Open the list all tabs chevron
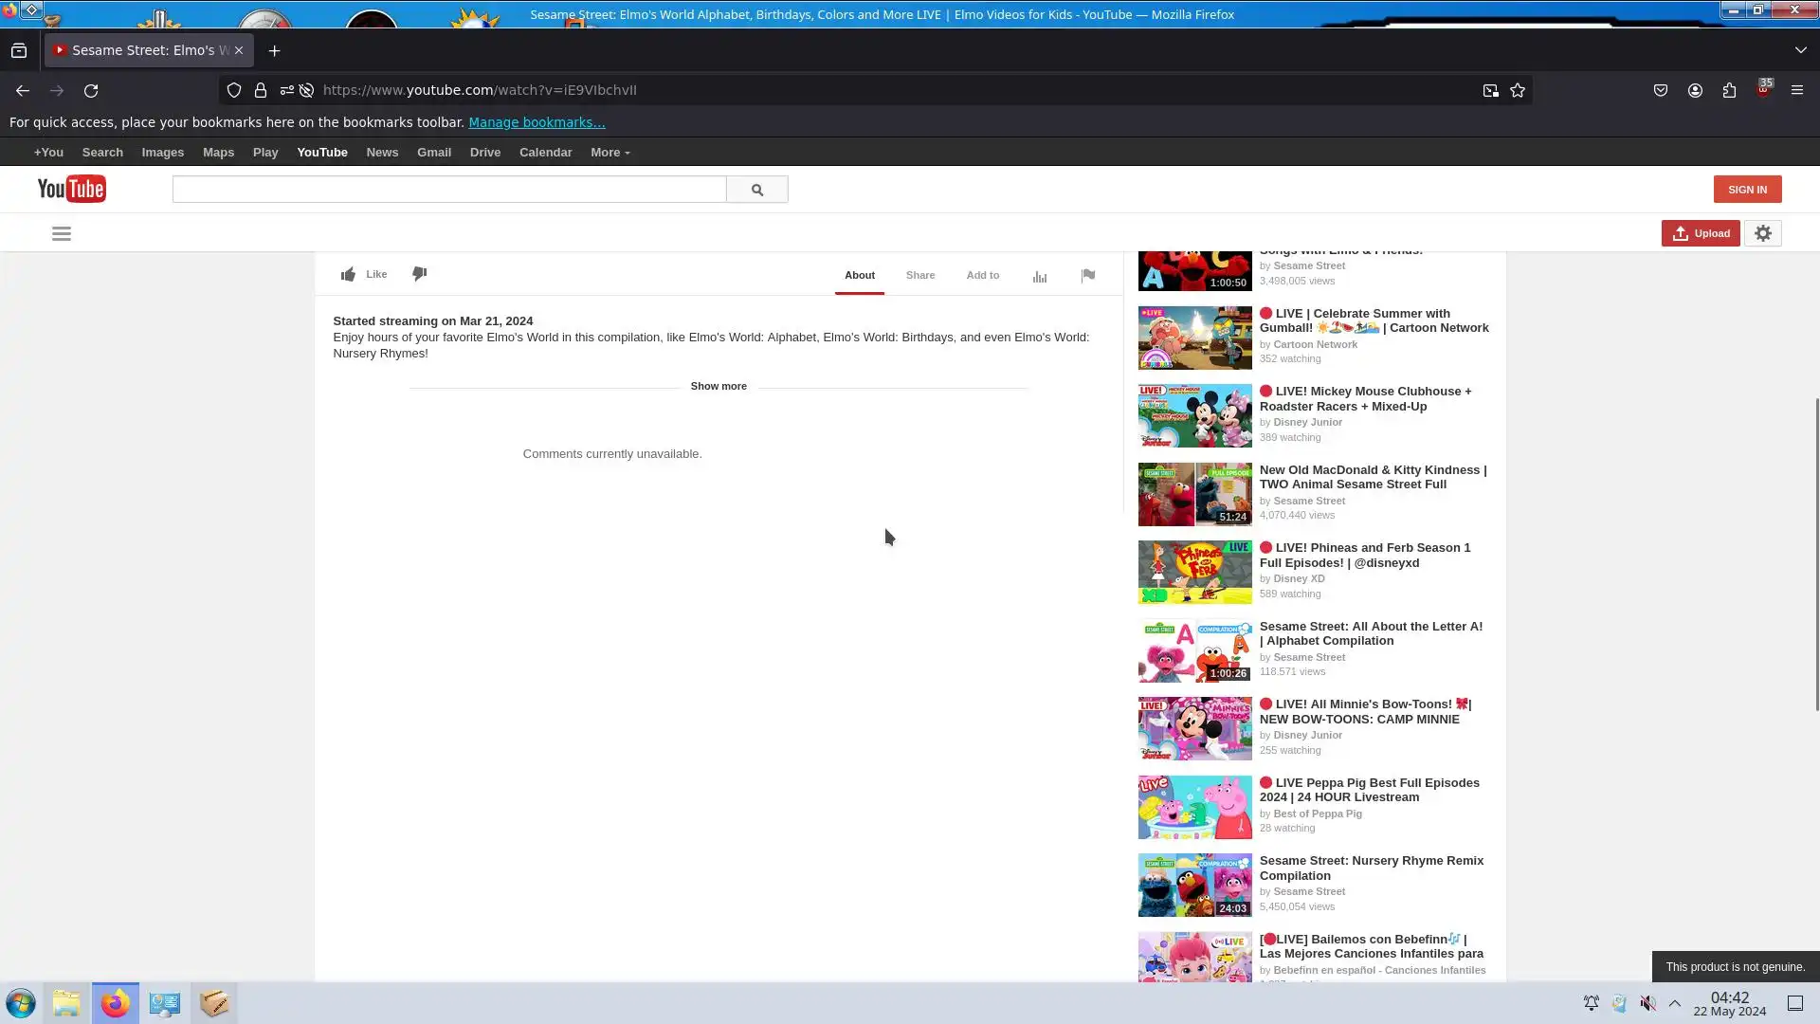This screenshot has height=1024, width=1820. pos(1800,50)
